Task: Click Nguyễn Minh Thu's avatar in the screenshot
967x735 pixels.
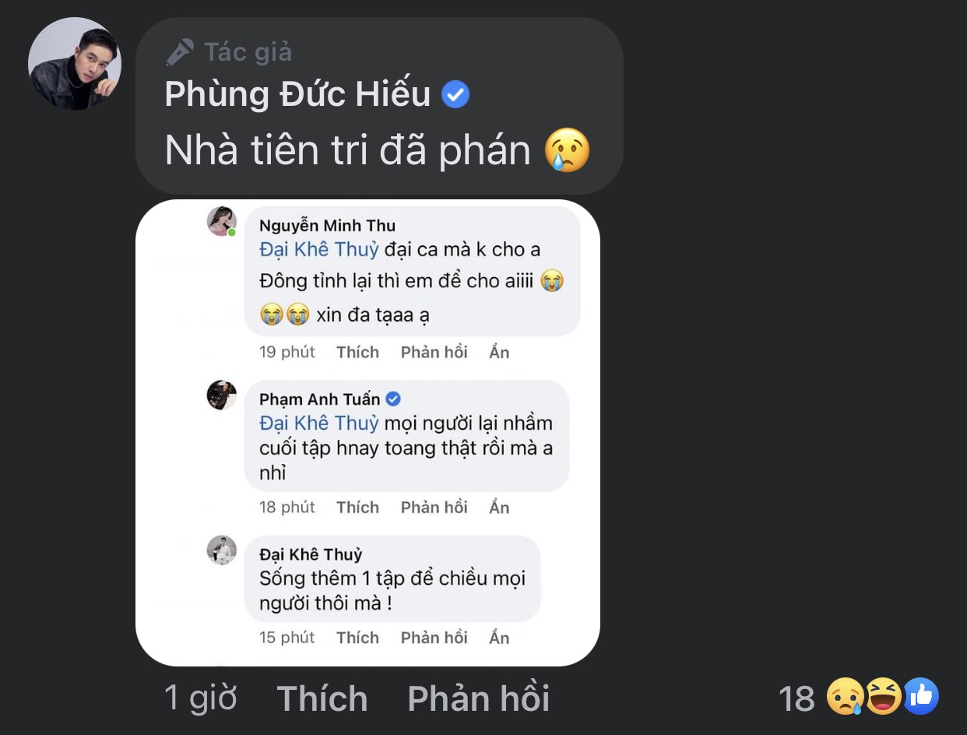Action: click(222, 222)
